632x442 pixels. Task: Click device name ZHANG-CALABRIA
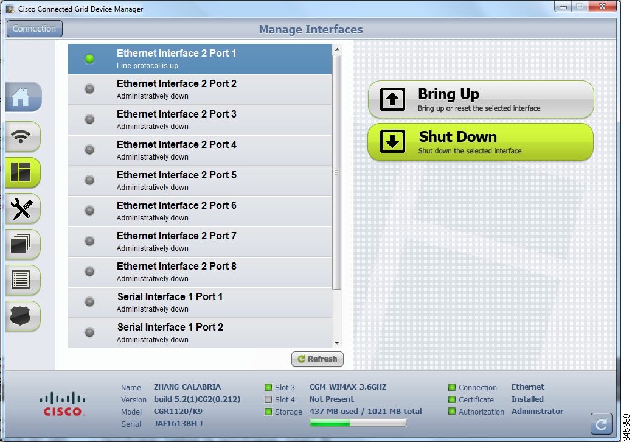click(x=187, y=387)
